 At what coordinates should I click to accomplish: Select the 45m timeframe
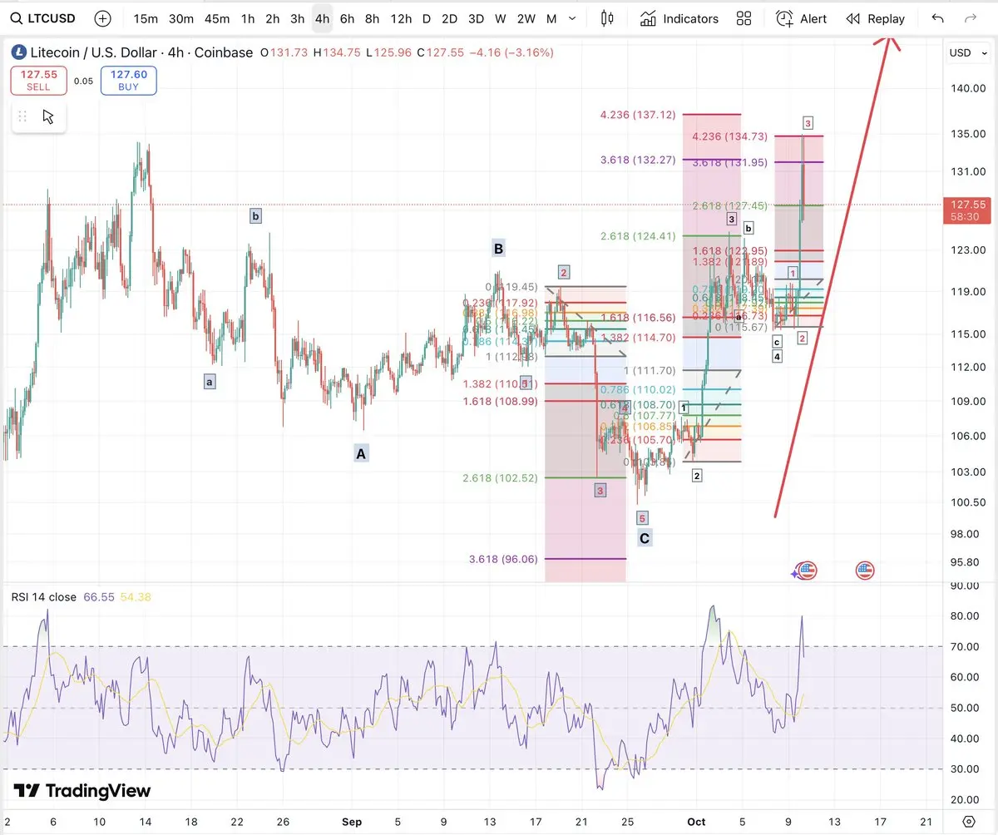tap(216, 18)
